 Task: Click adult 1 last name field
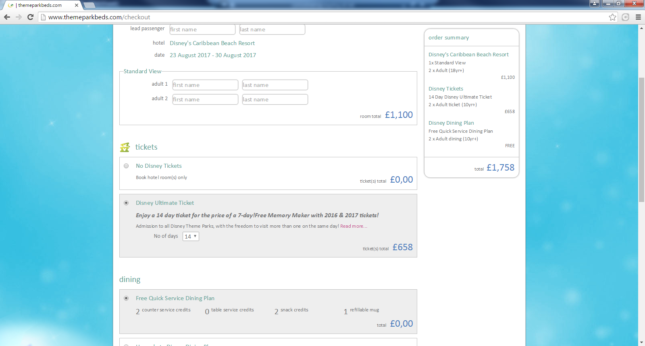275,85
